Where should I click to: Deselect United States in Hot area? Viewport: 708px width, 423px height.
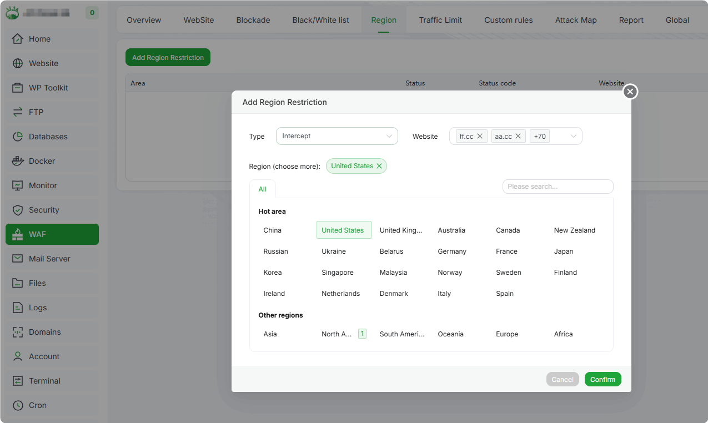[x=343, y=230]
